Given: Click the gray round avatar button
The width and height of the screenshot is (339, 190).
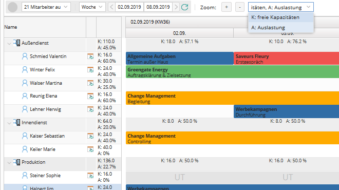Looking at the screenshot, I should click(12, 7).
